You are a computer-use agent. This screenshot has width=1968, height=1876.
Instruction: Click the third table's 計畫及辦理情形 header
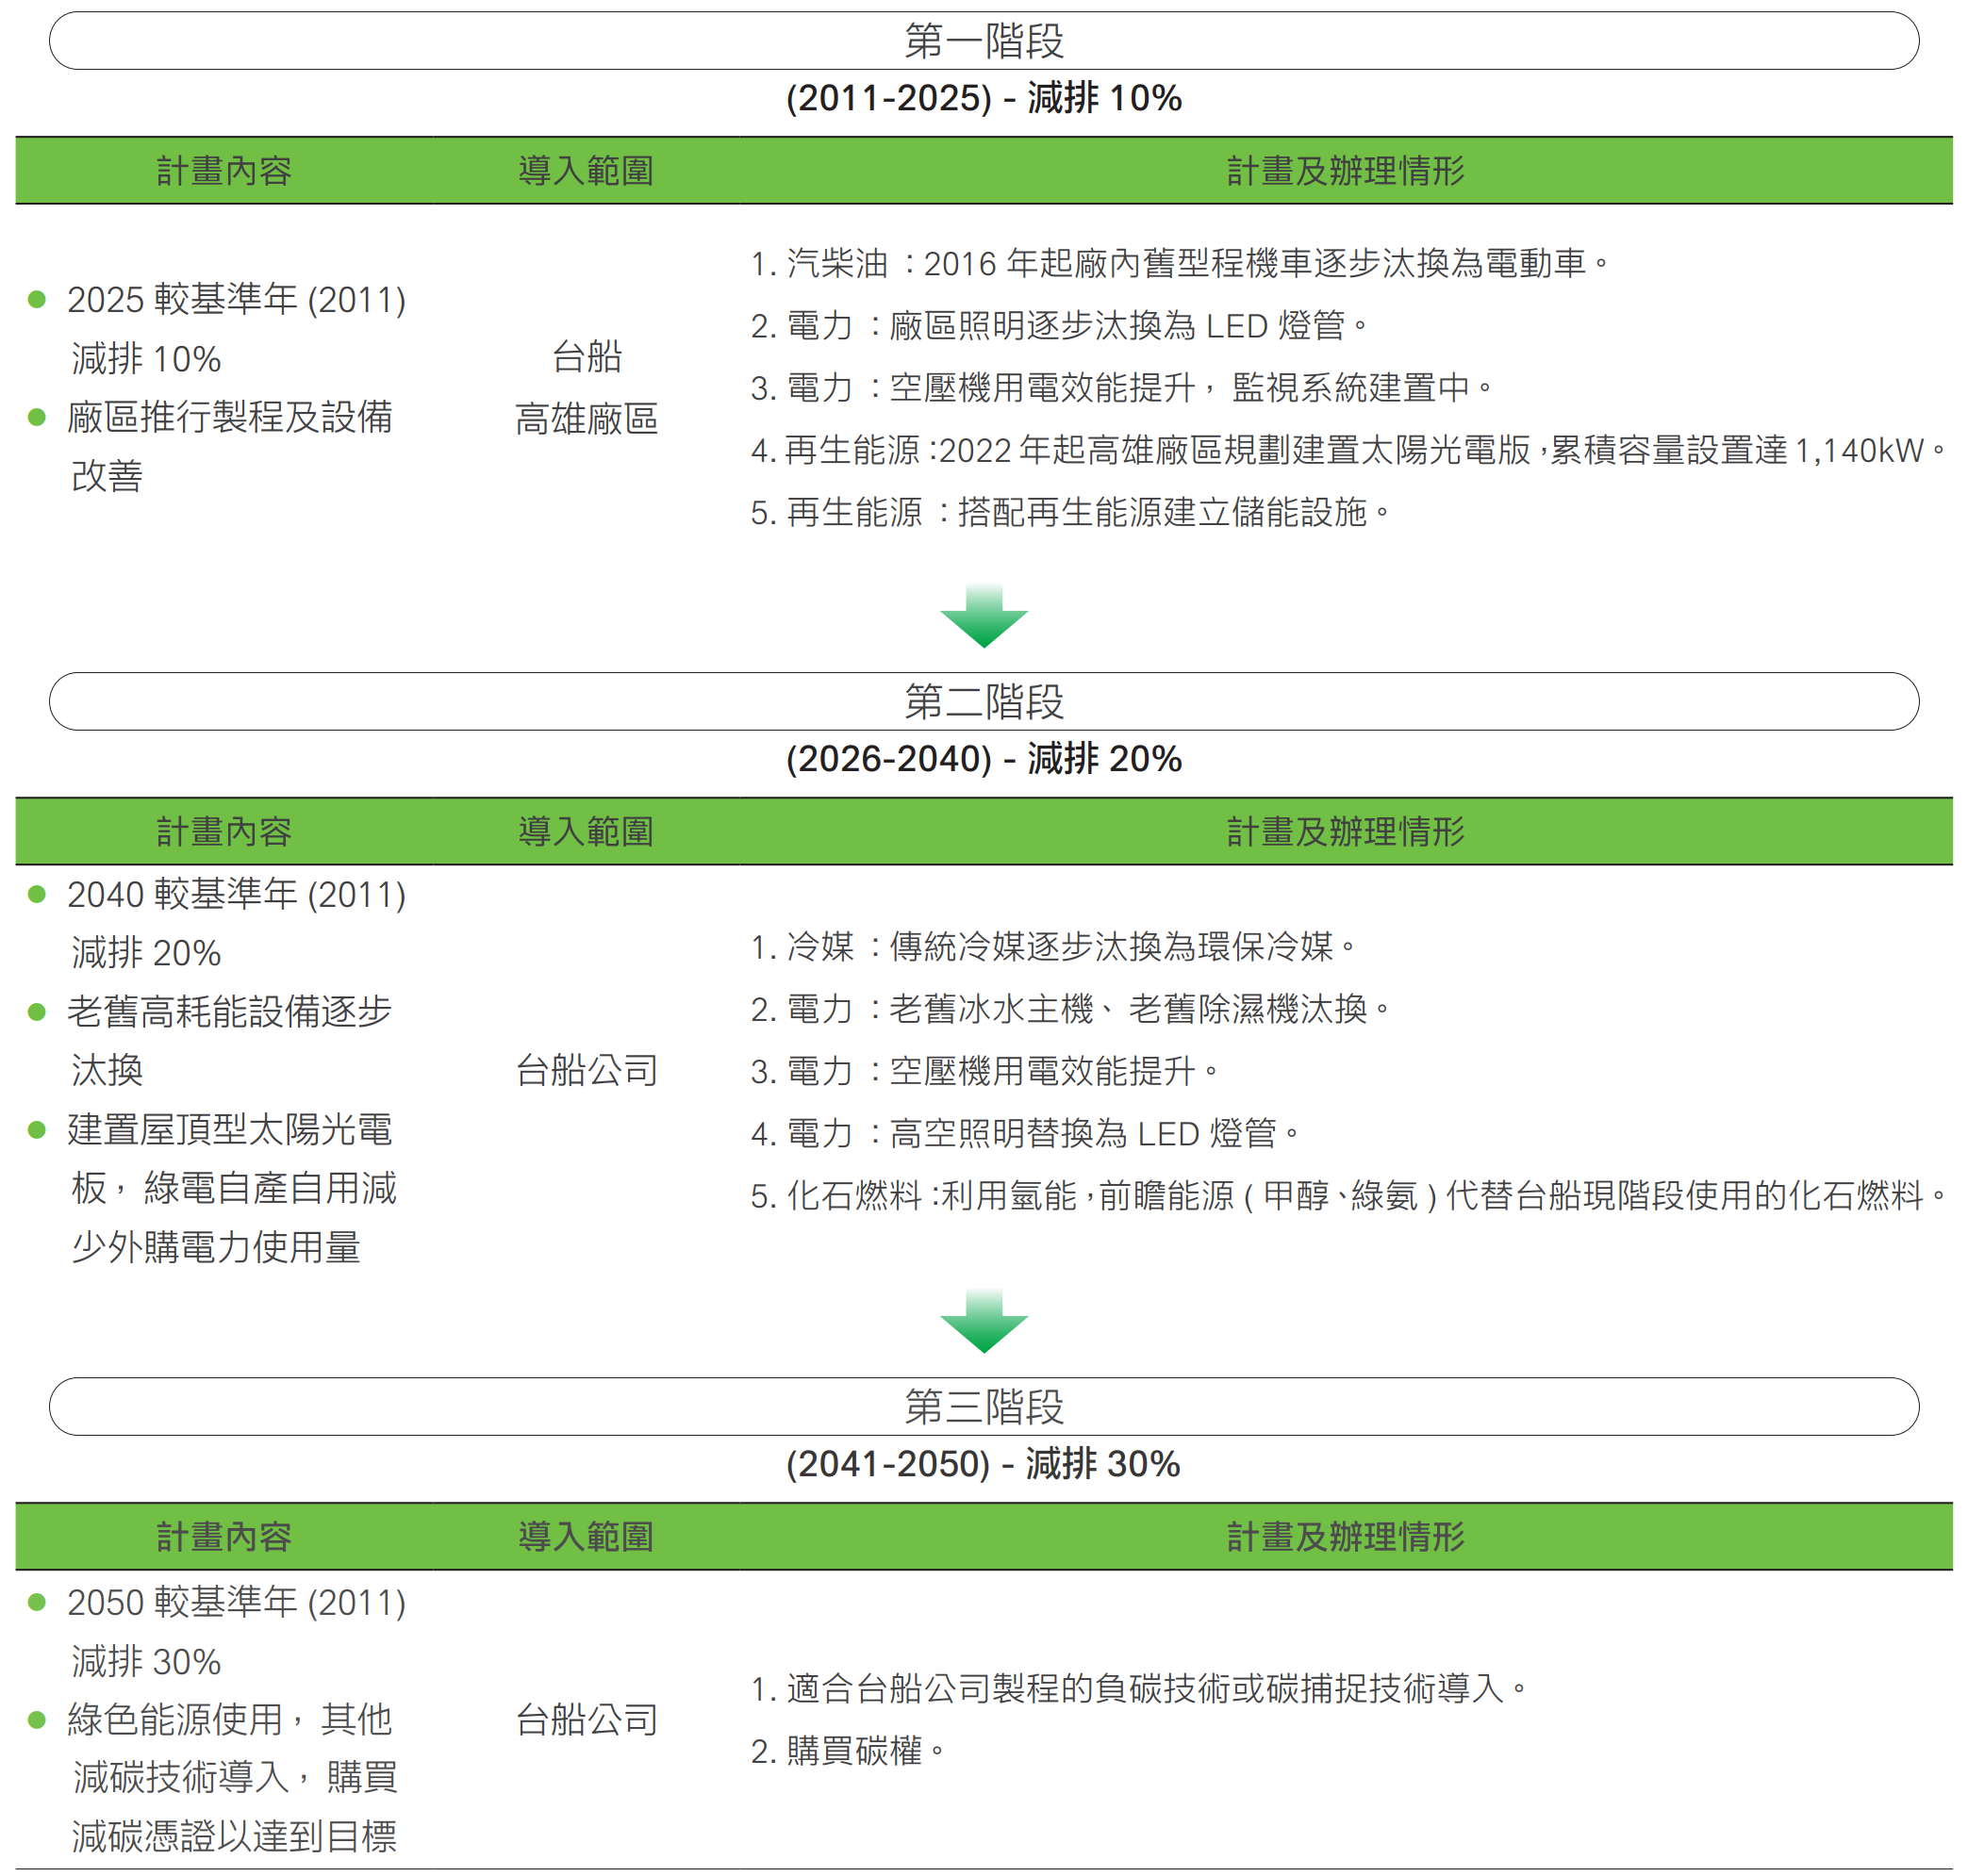(x=1346, y=1536)
